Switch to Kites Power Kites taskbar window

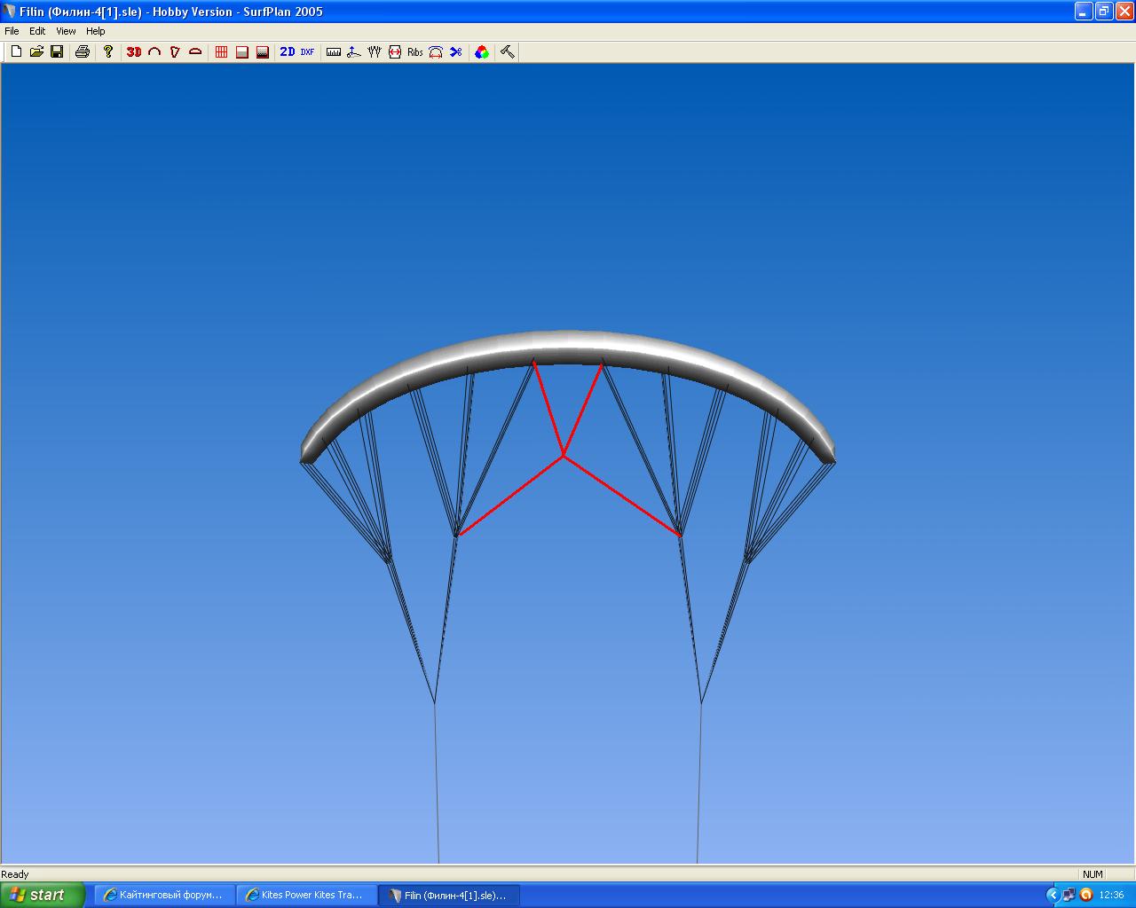[306, 895]
